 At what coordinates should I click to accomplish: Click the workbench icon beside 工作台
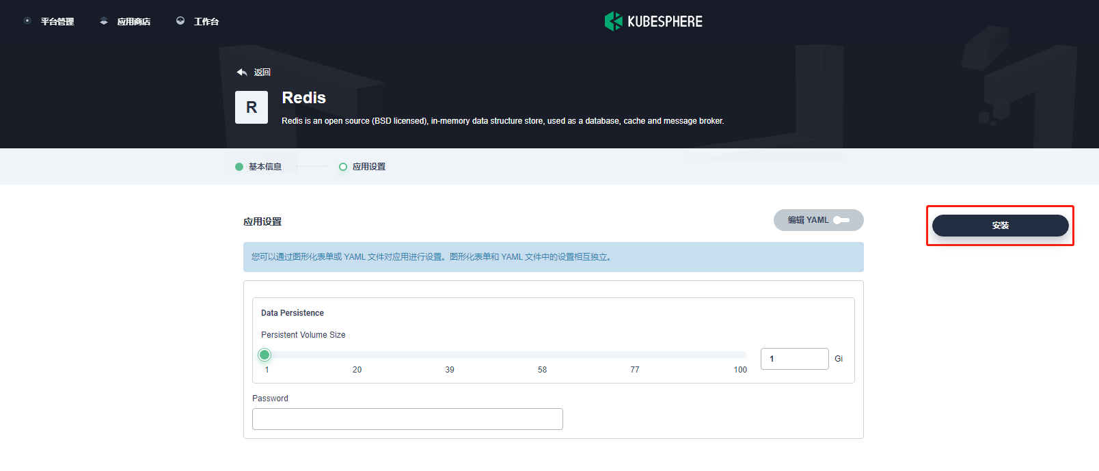click(180, 21)
